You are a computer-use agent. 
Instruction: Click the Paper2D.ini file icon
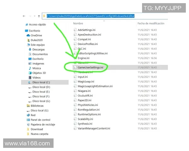(75, 100)
